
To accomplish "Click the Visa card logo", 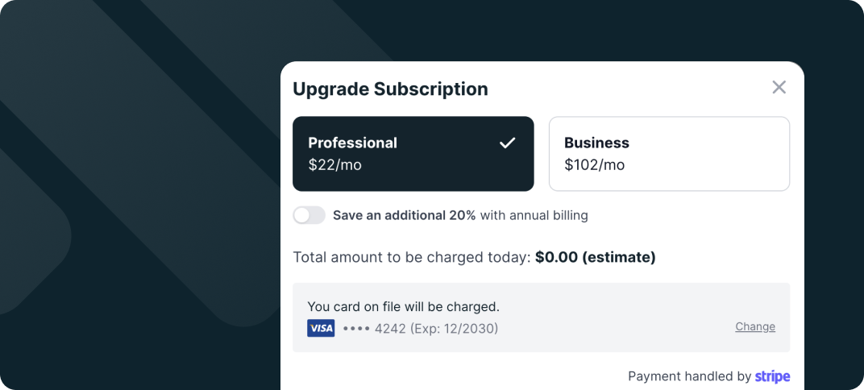I will pos(321,328).
